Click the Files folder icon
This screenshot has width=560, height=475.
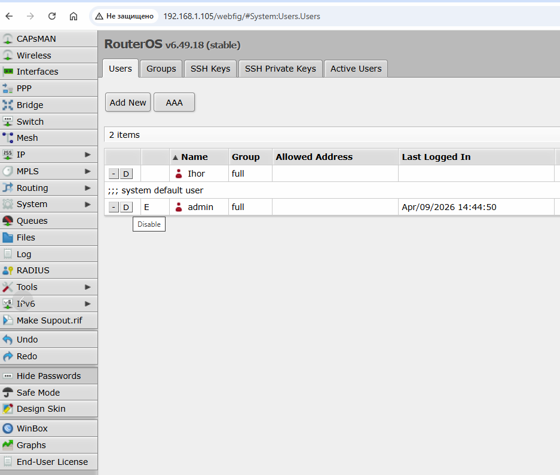pyautogui.click(x=8, y=237)
